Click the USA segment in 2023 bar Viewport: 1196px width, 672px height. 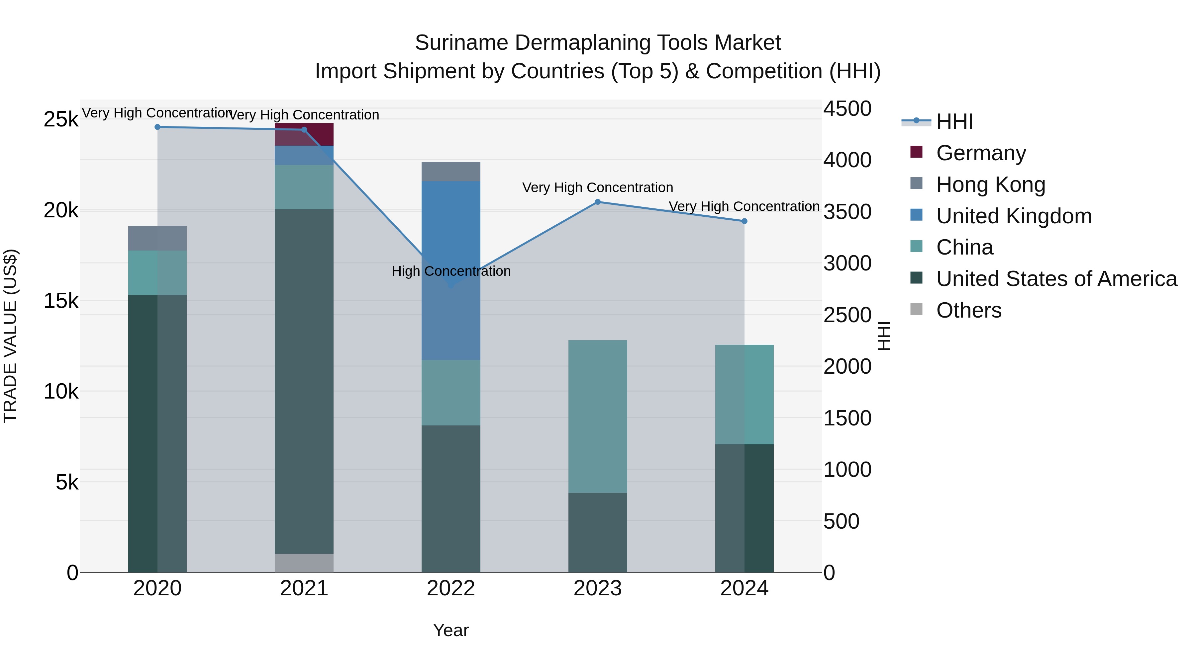(x=598, y=532)
